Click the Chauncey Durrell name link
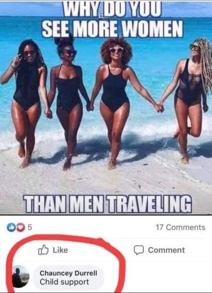Screen dimensions: 212x293 [68, 273]
